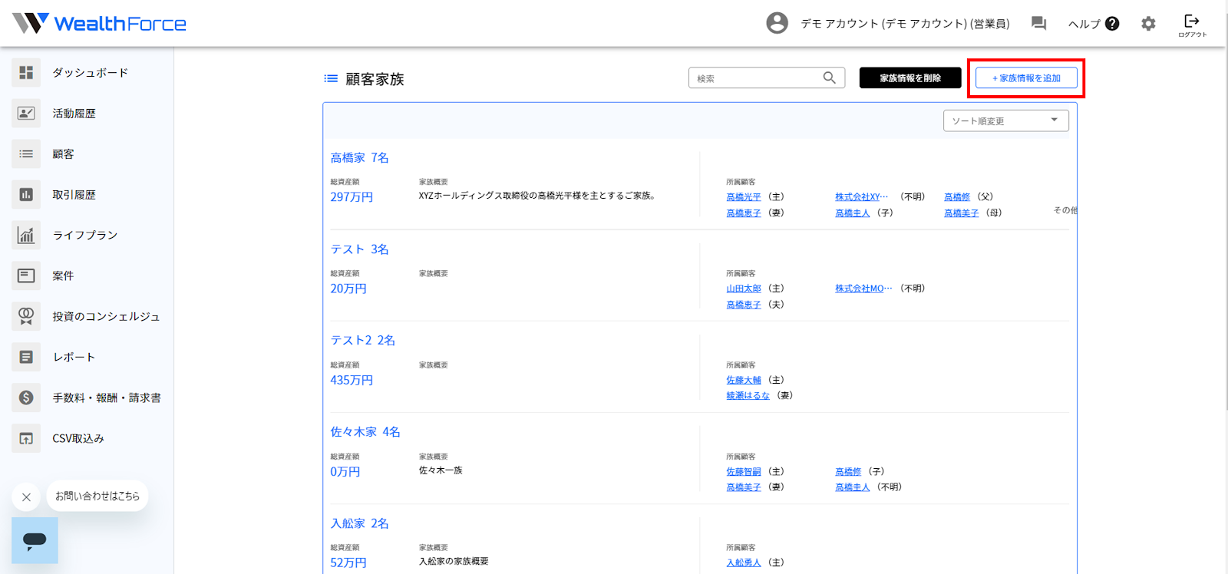Click the 435万円 total assets value
The height and width of the screenshot is (574, 1228).
click(x=352, y=380)
